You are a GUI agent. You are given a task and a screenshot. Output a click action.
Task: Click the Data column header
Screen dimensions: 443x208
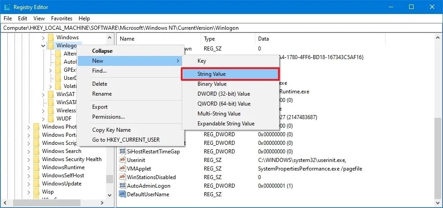click(x=320, y=39)
